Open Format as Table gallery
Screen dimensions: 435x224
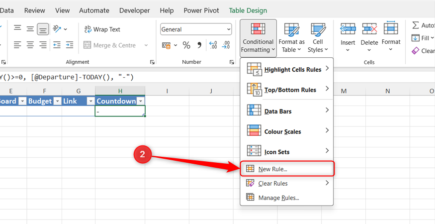point(291,38)
